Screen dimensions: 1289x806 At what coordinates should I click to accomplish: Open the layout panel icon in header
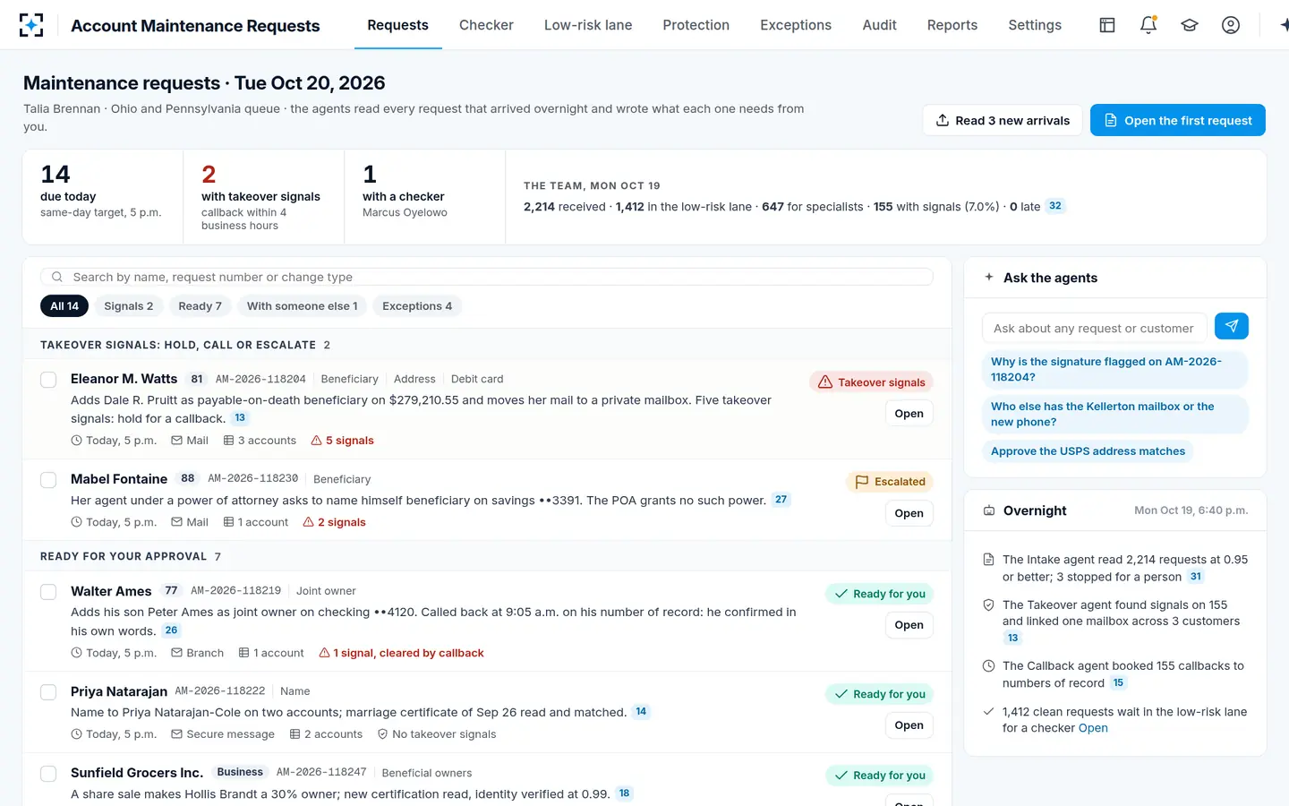coord(1107,25)
